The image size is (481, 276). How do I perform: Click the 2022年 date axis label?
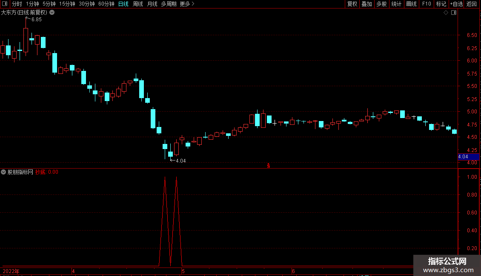[x=11, y=271]
